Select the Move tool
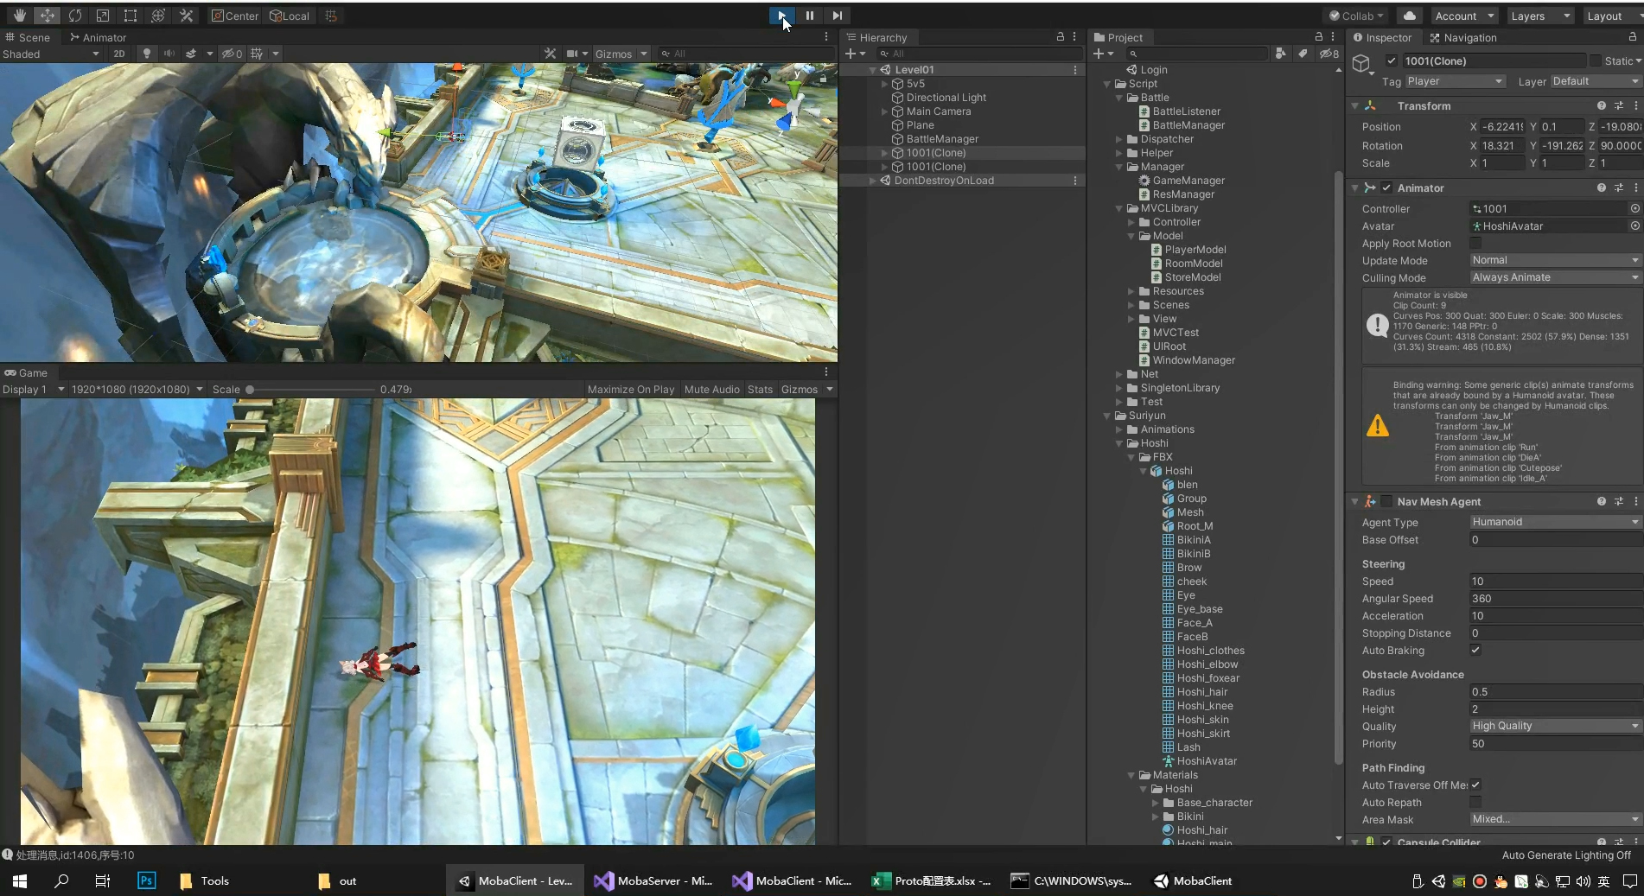Screen dimensions: 1644x896 point(47,16)
